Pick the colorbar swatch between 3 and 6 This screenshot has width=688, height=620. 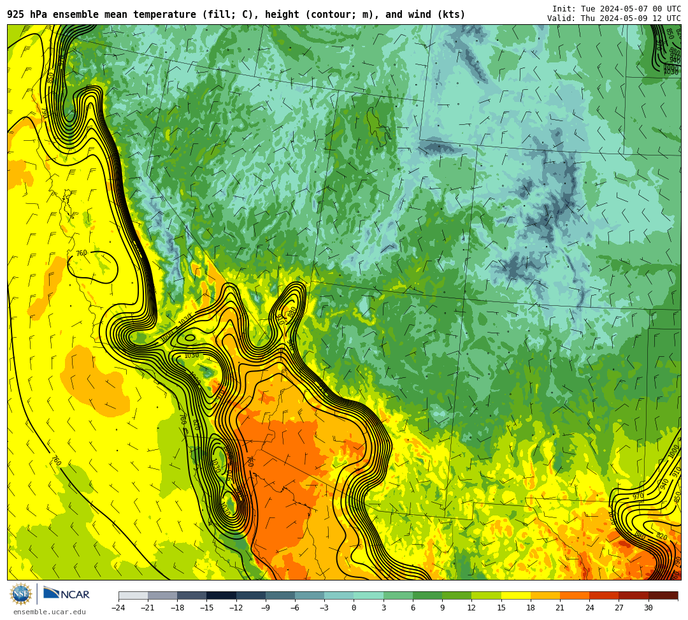398,595
